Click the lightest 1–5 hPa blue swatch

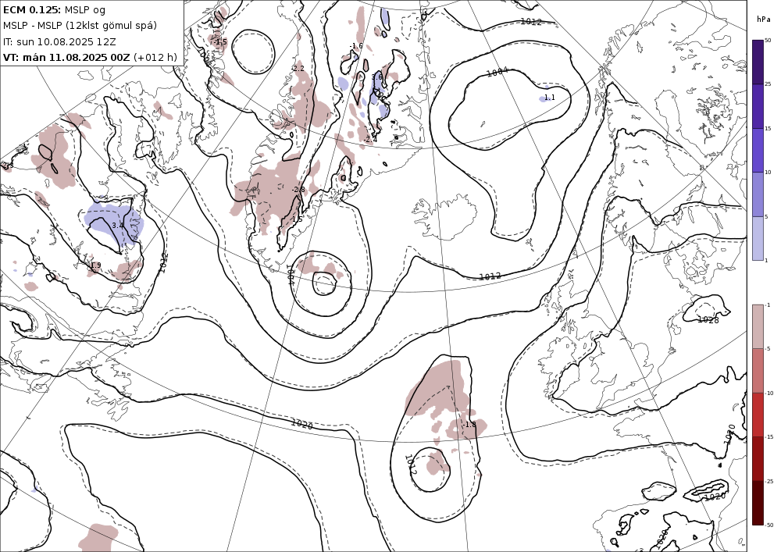758,238
